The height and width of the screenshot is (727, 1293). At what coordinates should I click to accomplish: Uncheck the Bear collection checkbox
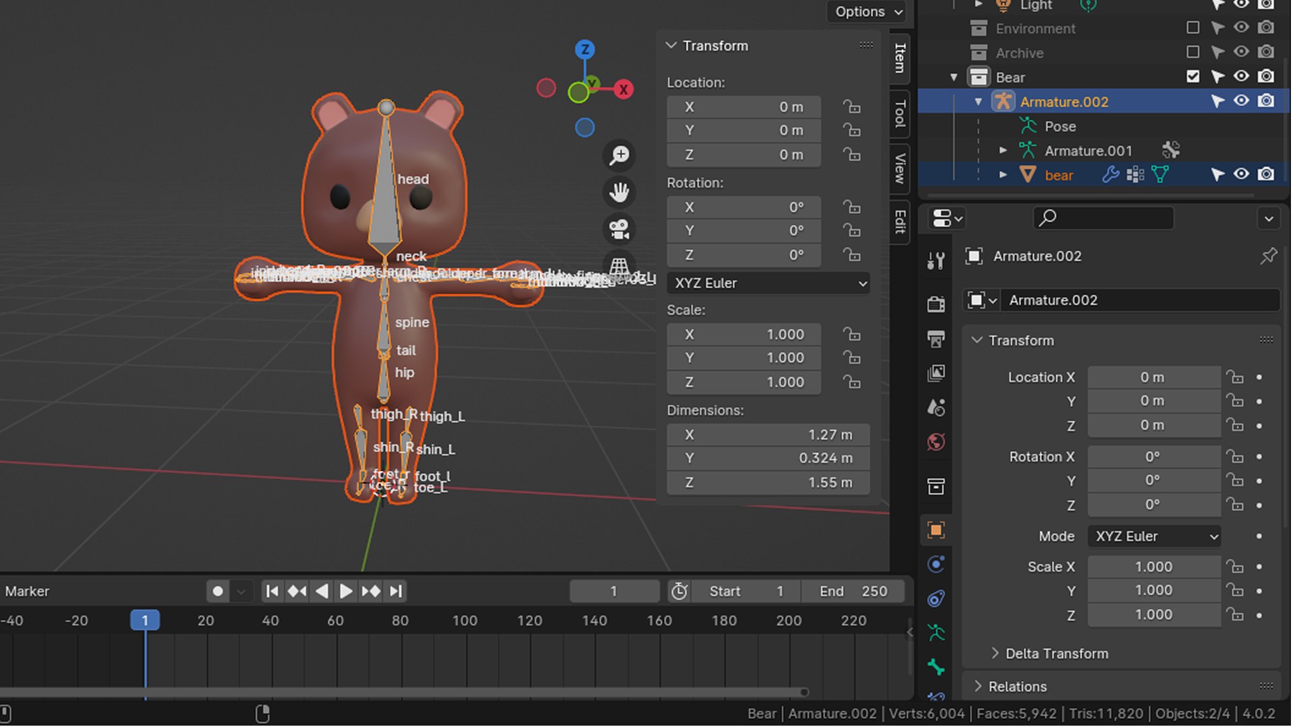tap(1193, 76)
